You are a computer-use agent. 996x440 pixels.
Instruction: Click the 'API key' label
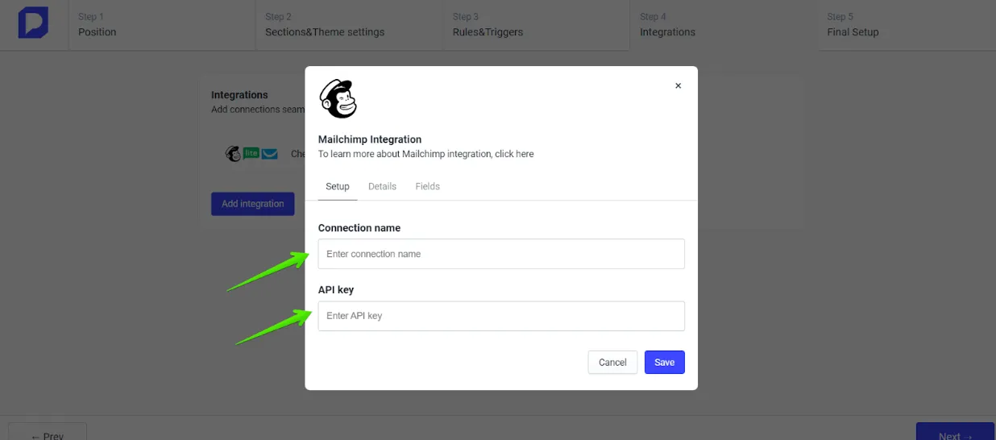336,290
